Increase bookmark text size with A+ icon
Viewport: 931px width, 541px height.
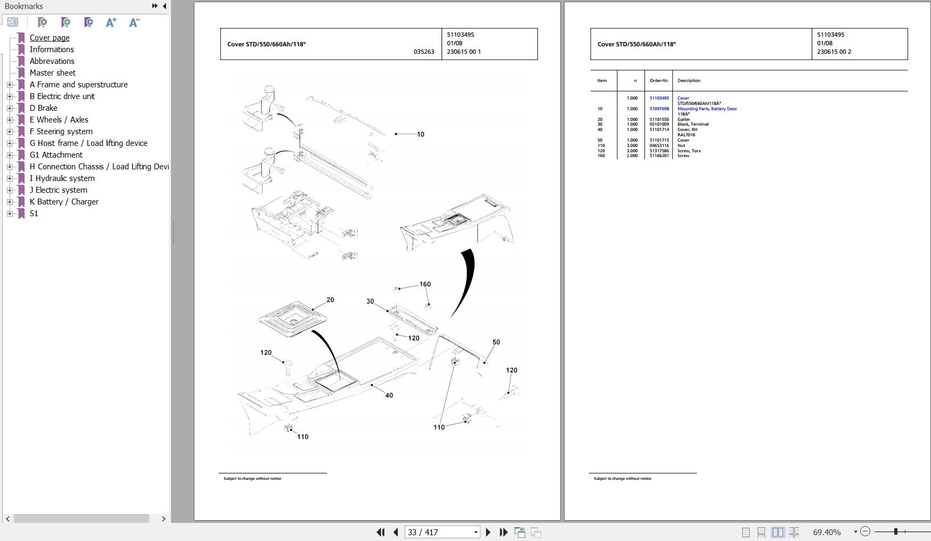(x=111, y=22)
